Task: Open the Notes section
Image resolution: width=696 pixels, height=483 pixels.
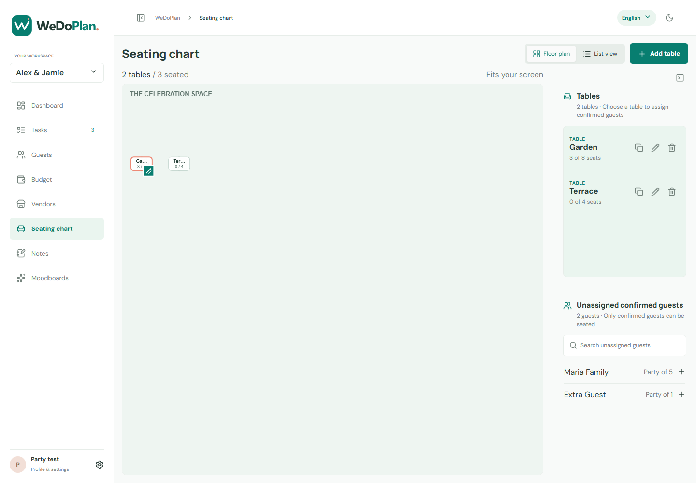Action: click(x=57, y=253)
